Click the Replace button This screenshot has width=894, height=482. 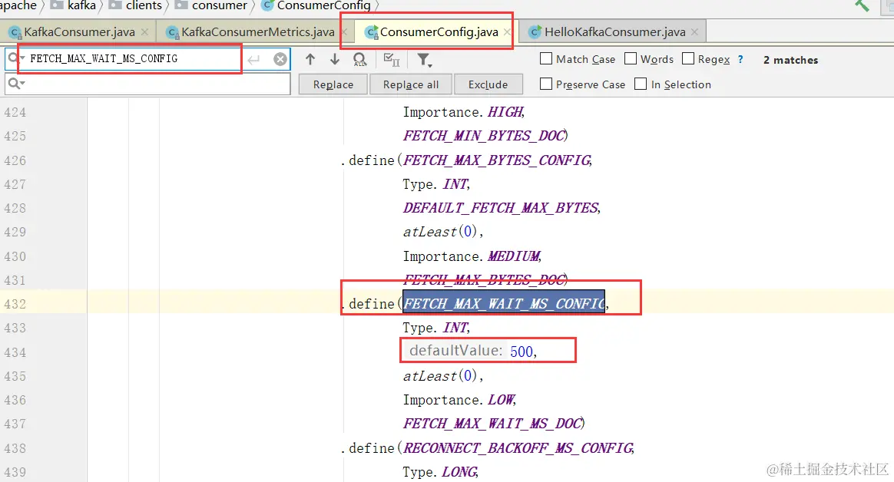coord(333,84)
